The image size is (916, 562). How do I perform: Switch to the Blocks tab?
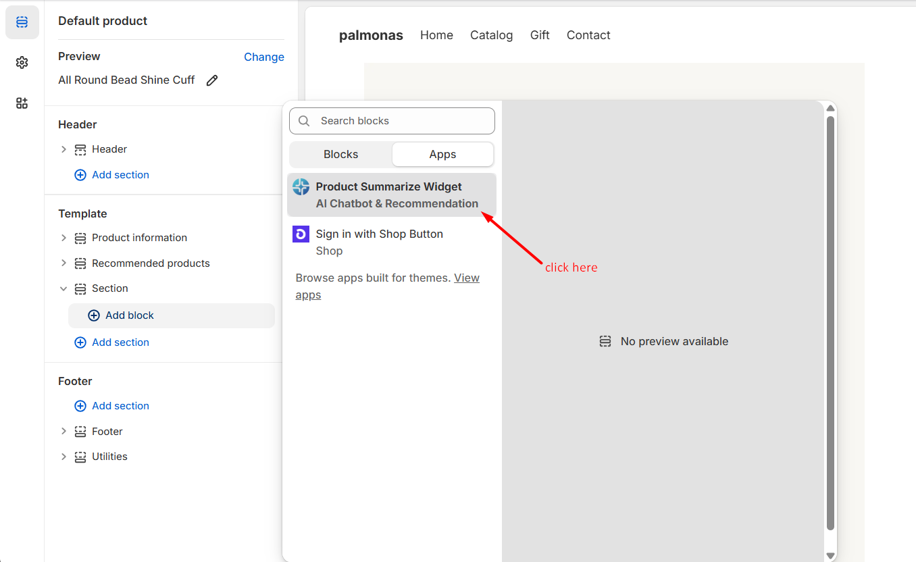tap(340, 154)
